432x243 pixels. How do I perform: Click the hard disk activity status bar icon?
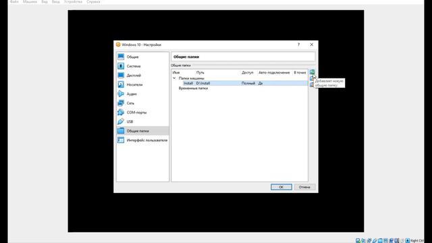point(358,240)
